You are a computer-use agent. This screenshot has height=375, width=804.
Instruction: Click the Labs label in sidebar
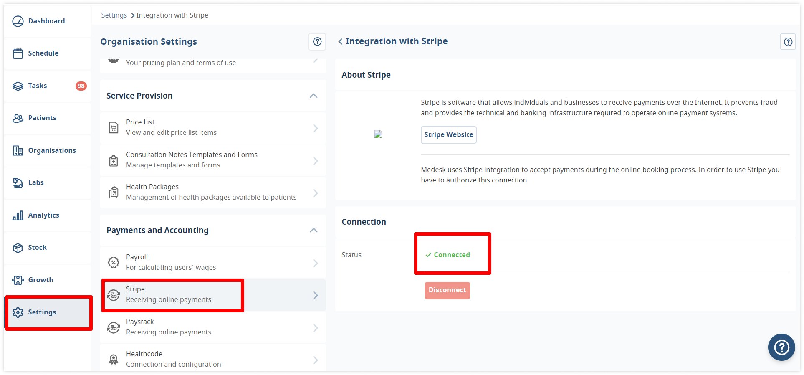pyautogui.click(x=36, y=183)
